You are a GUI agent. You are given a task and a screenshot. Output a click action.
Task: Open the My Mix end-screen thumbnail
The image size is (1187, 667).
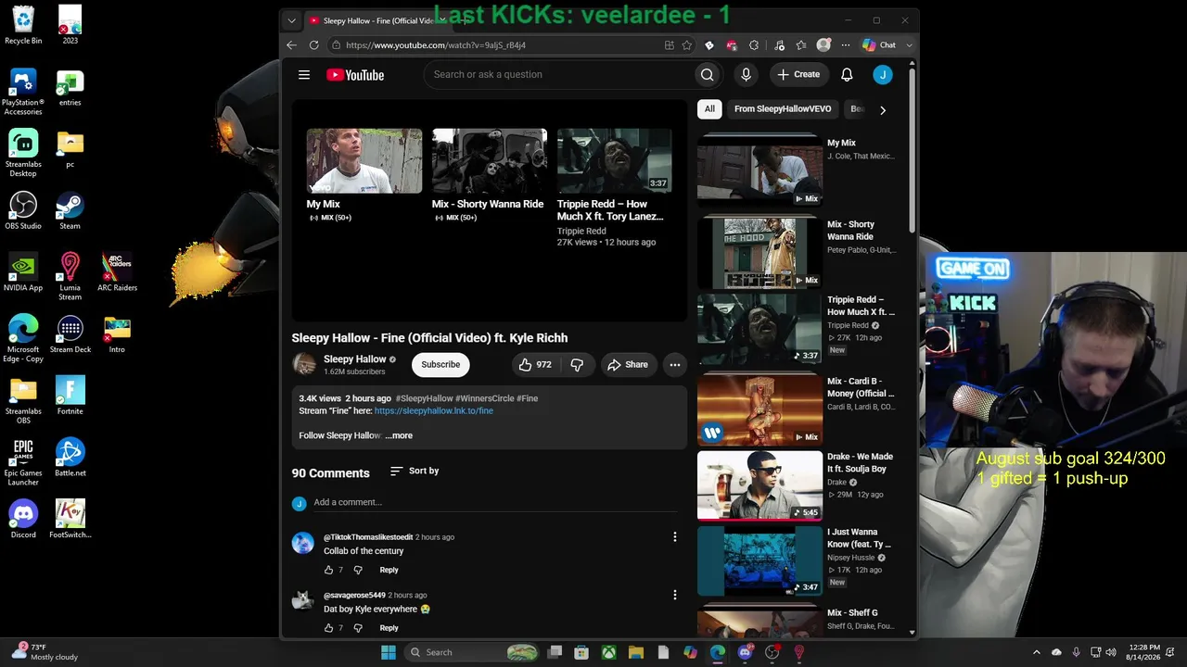pyautogui.click(x=364, y=161)
